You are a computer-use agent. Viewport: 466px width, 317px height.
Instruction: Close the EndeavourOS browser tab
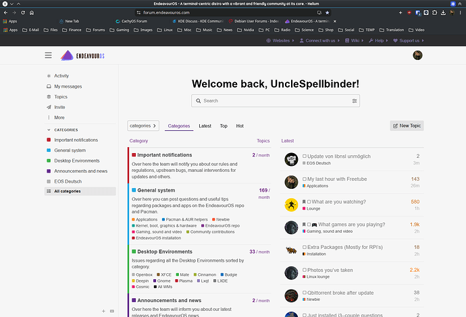tap(335, 21)
